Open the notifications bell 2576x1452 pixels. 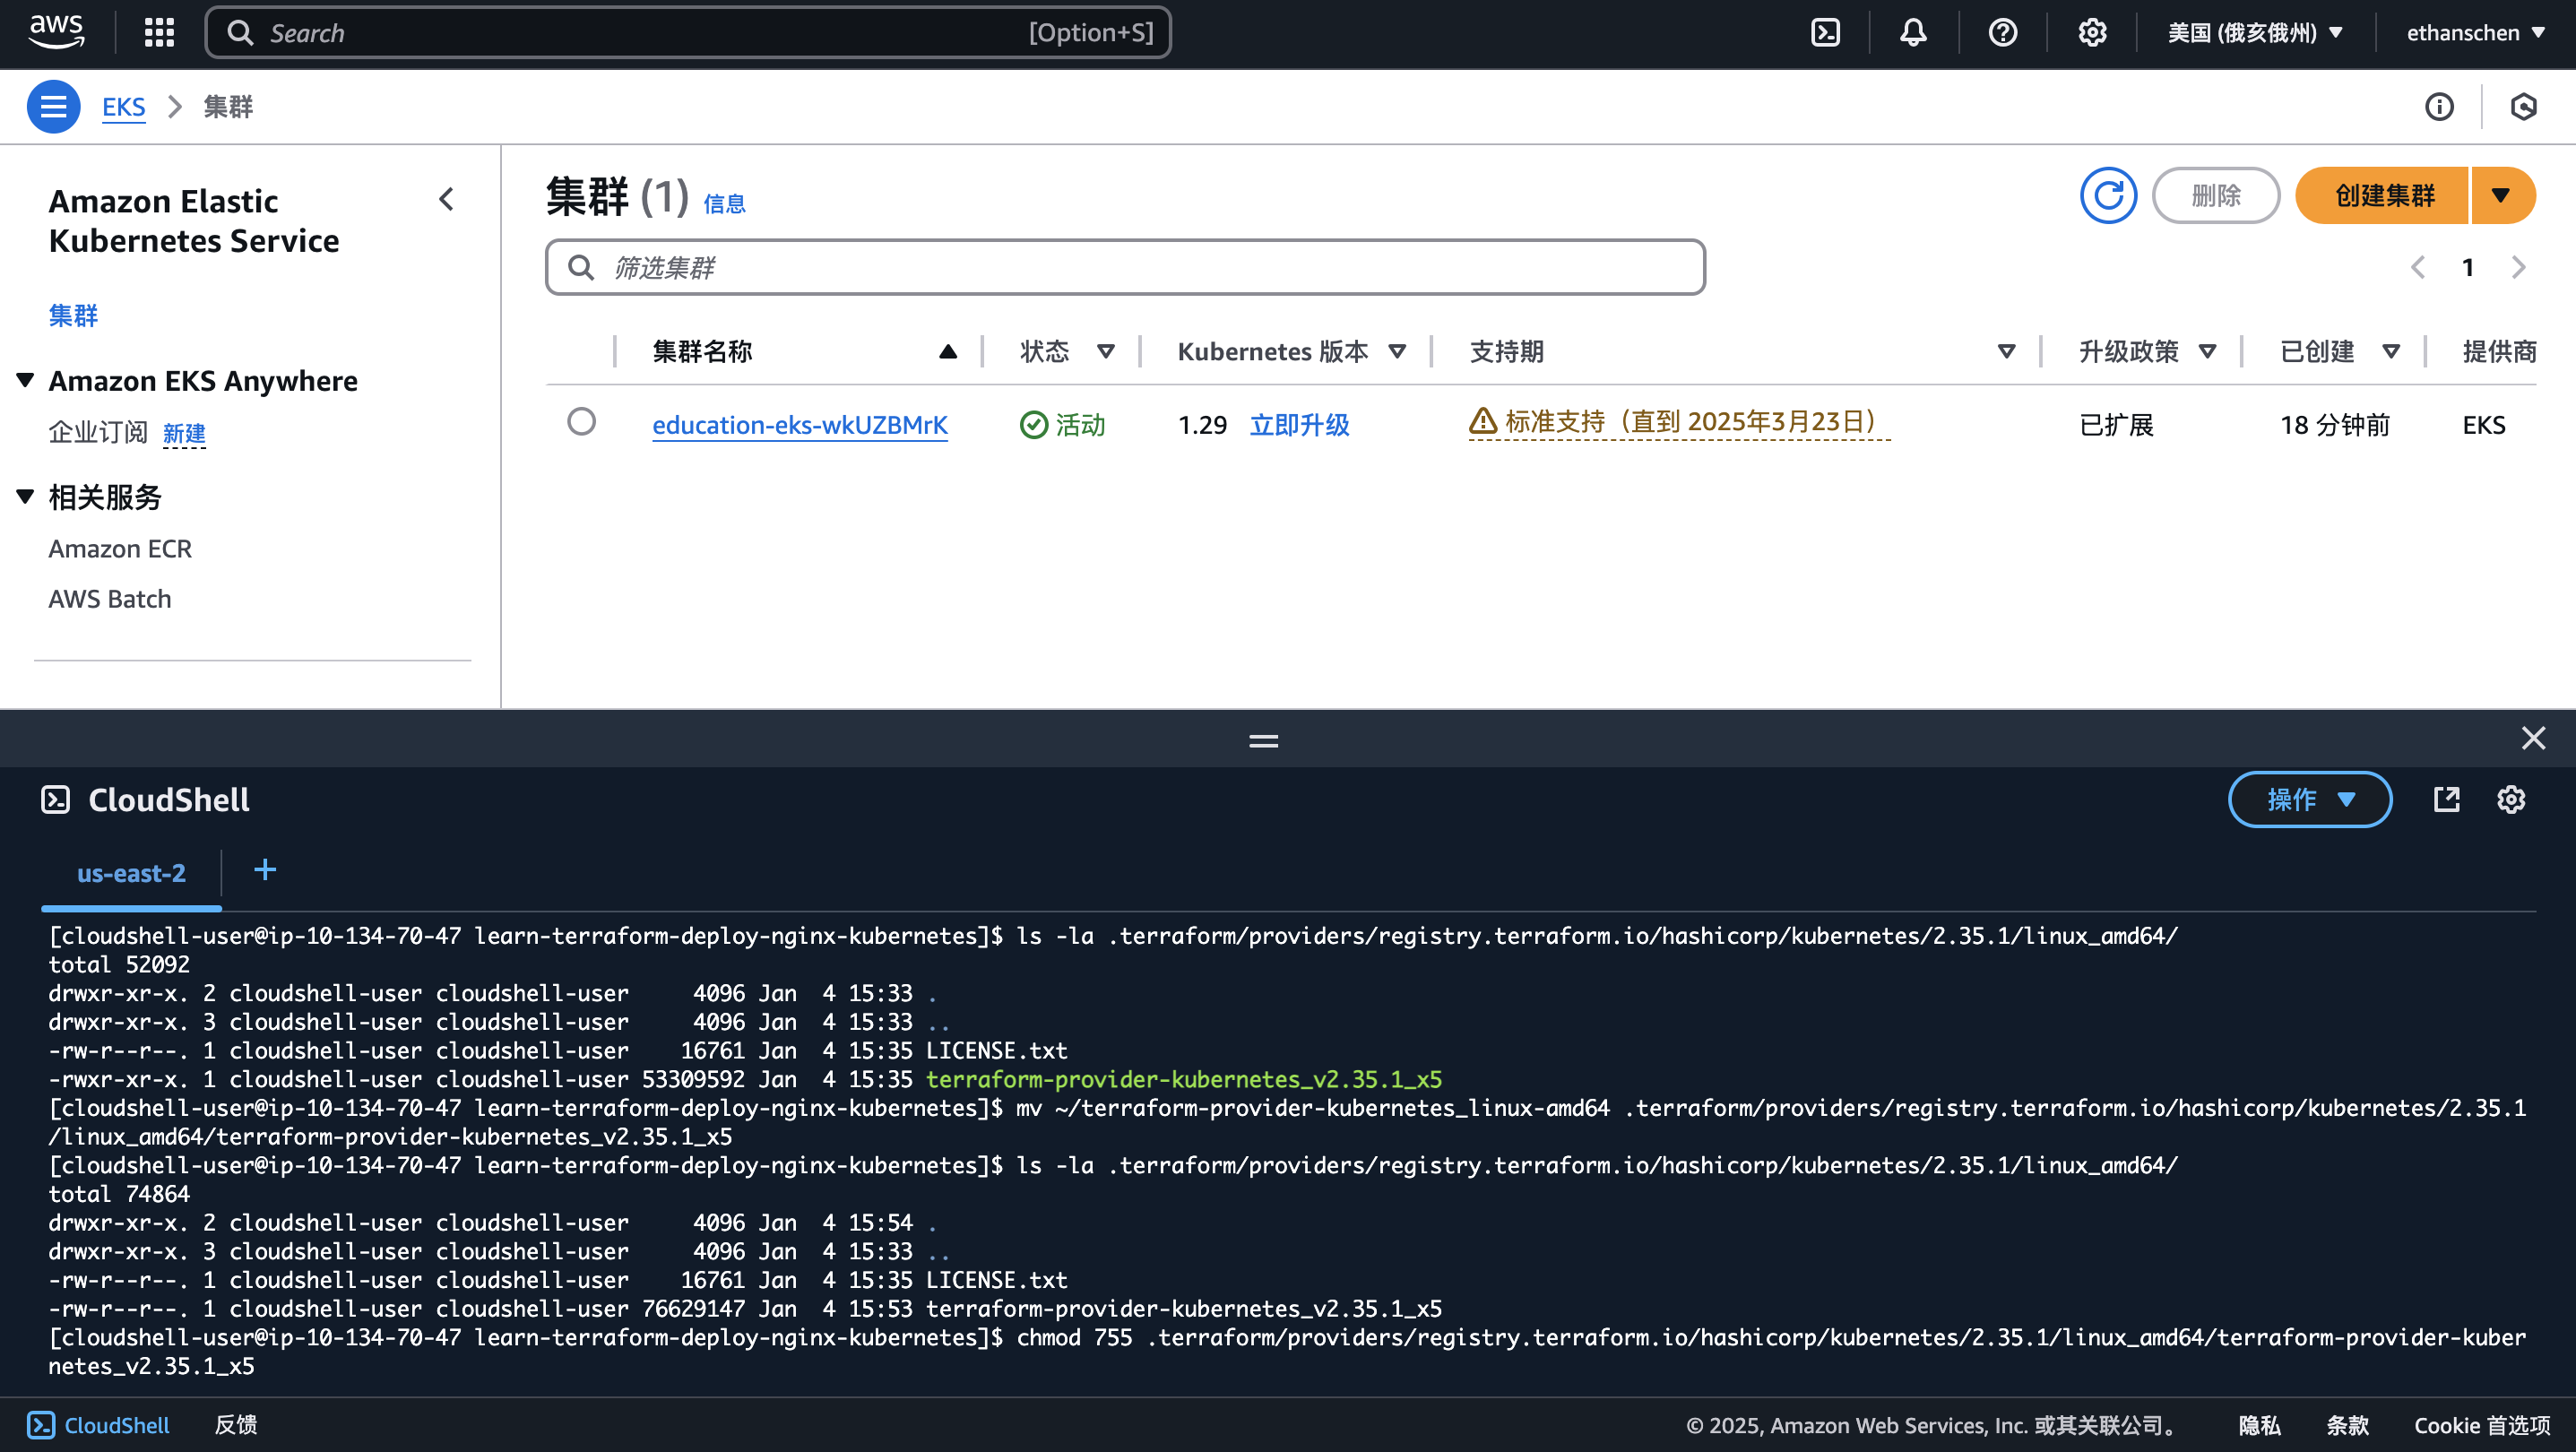[x=1913, y=33]
